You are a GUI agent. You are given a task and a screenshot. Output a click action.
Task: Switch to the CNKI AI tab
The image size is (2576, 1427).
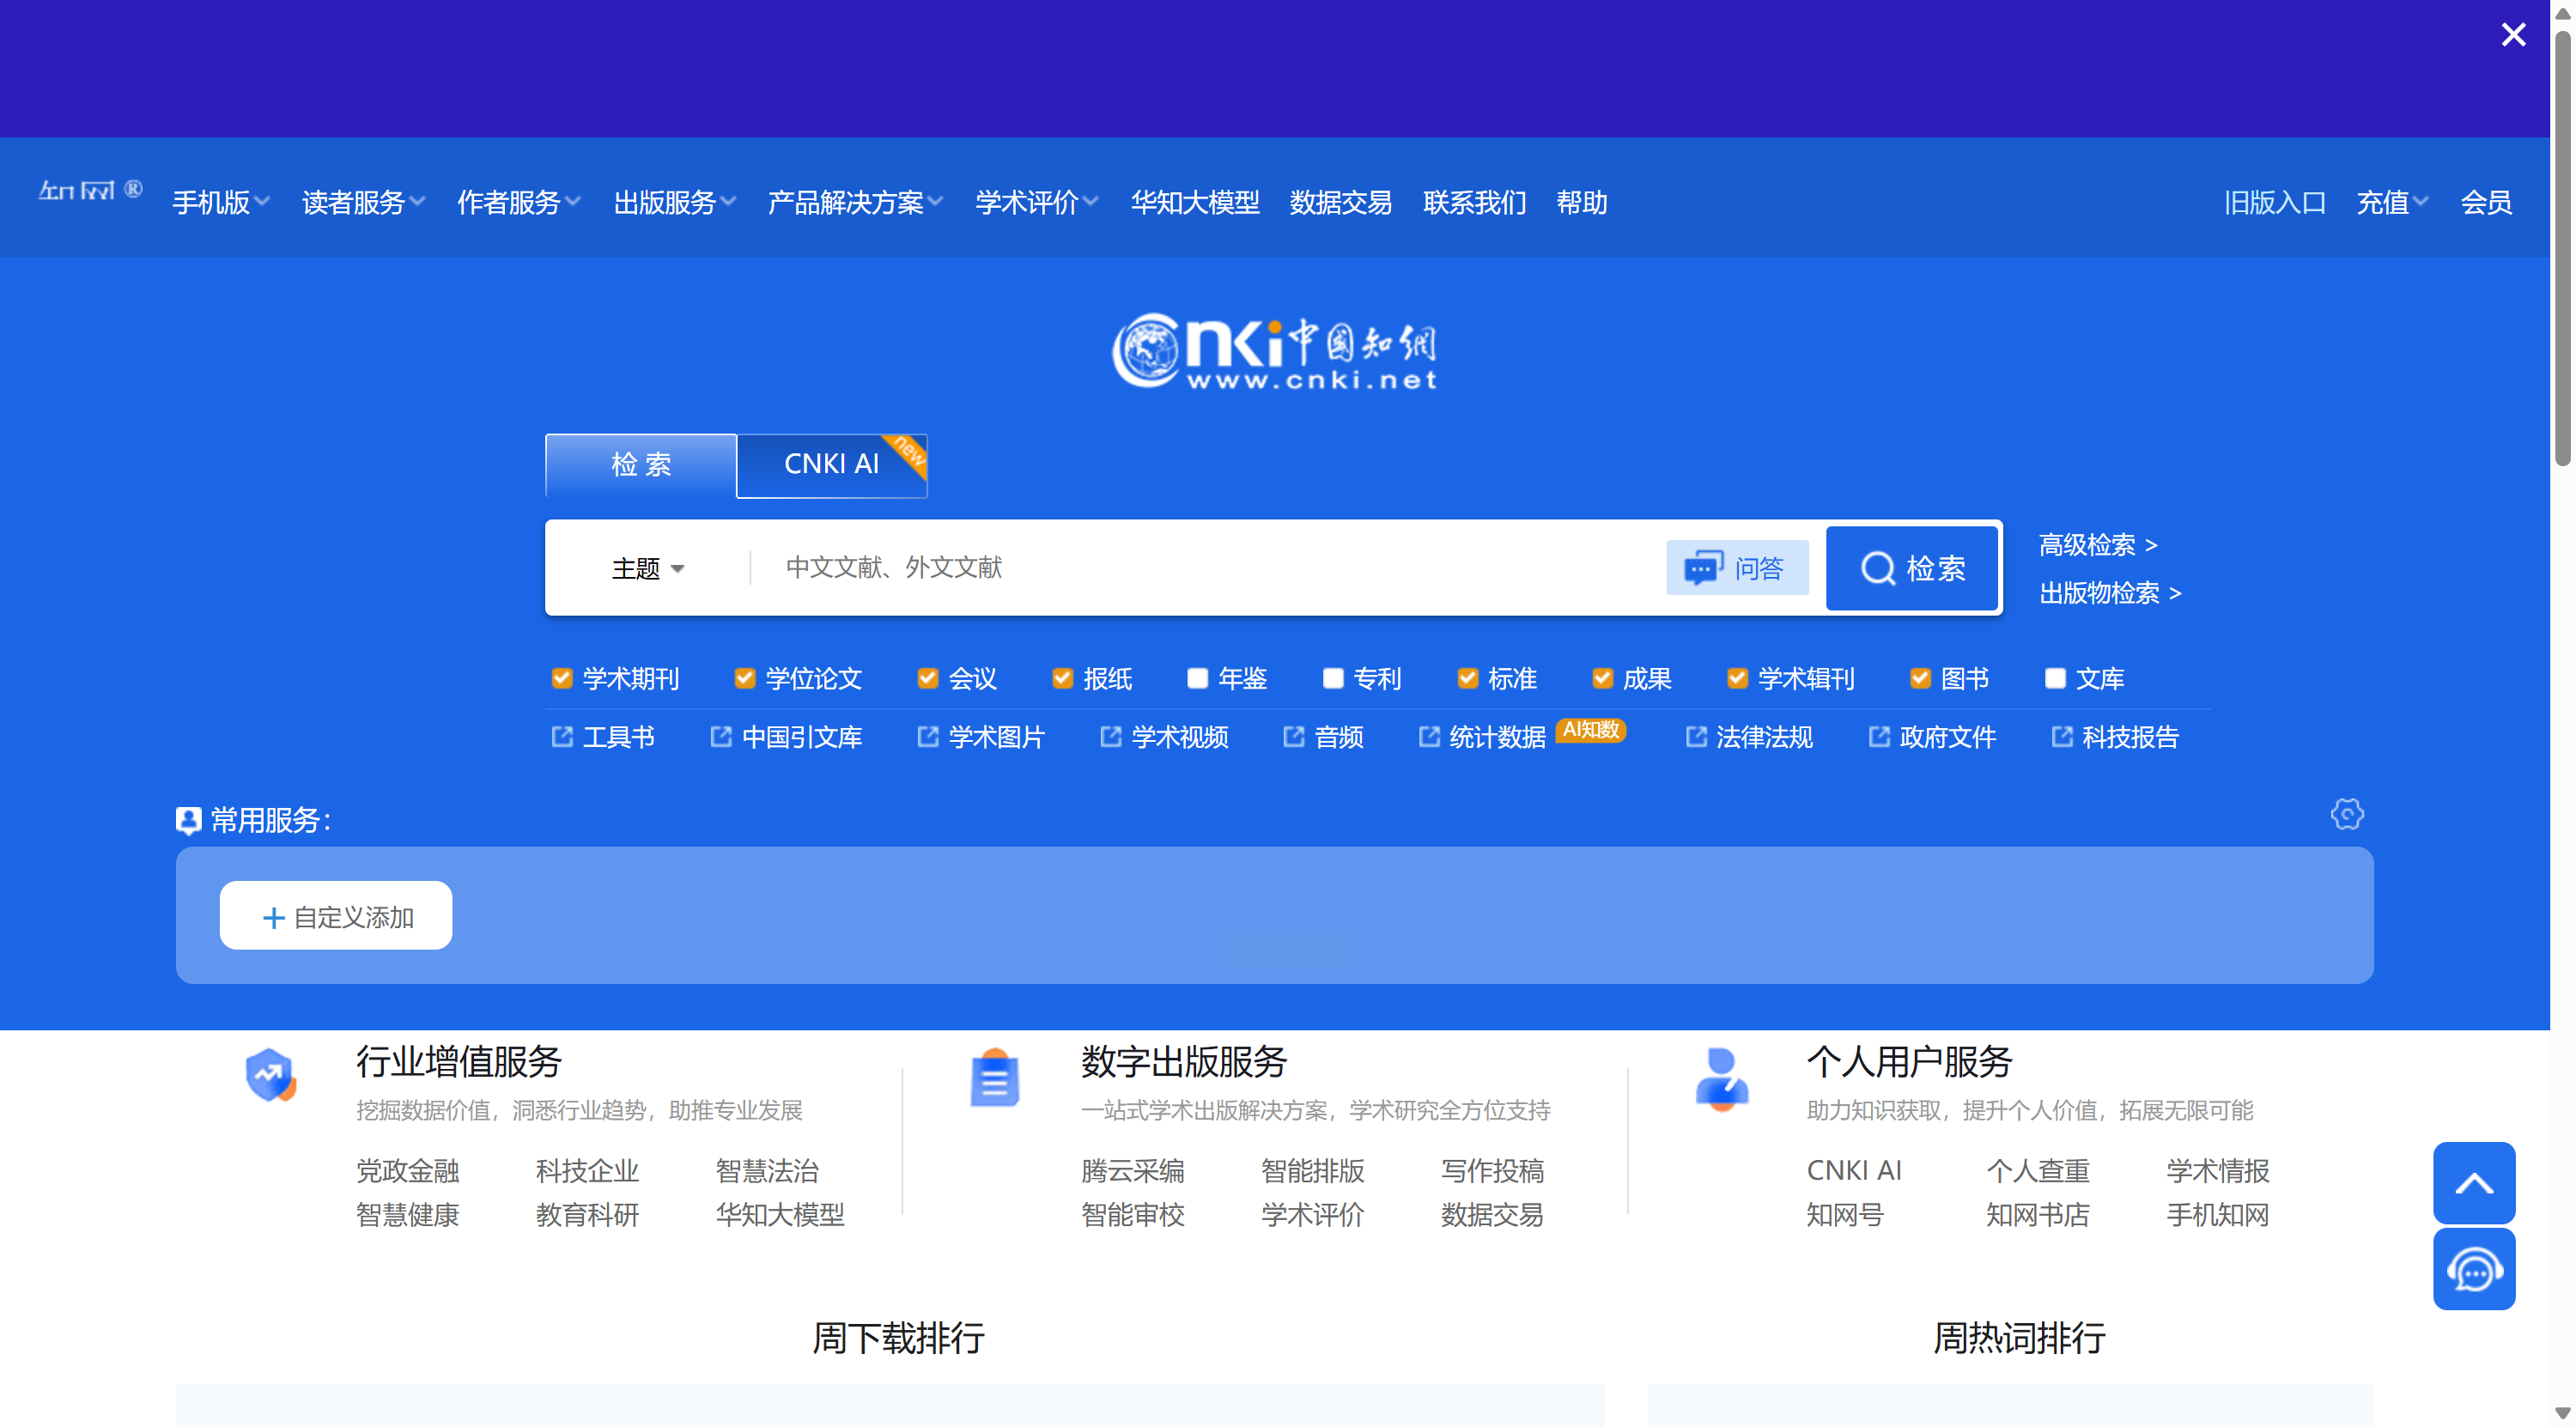[x=832, y=465]
